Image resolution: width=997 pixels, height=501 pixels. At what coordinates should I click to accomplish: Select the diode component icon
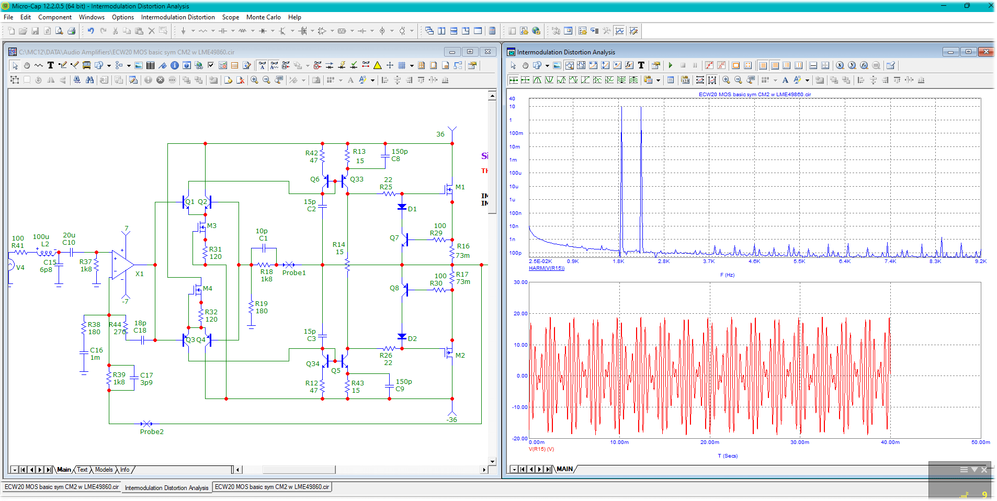click(x=263, y=31)
